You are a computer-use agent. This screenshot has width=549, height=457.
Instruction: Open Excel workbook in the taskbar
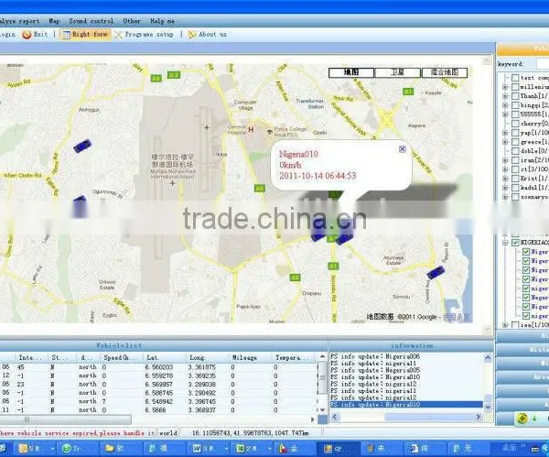[251, 448]
